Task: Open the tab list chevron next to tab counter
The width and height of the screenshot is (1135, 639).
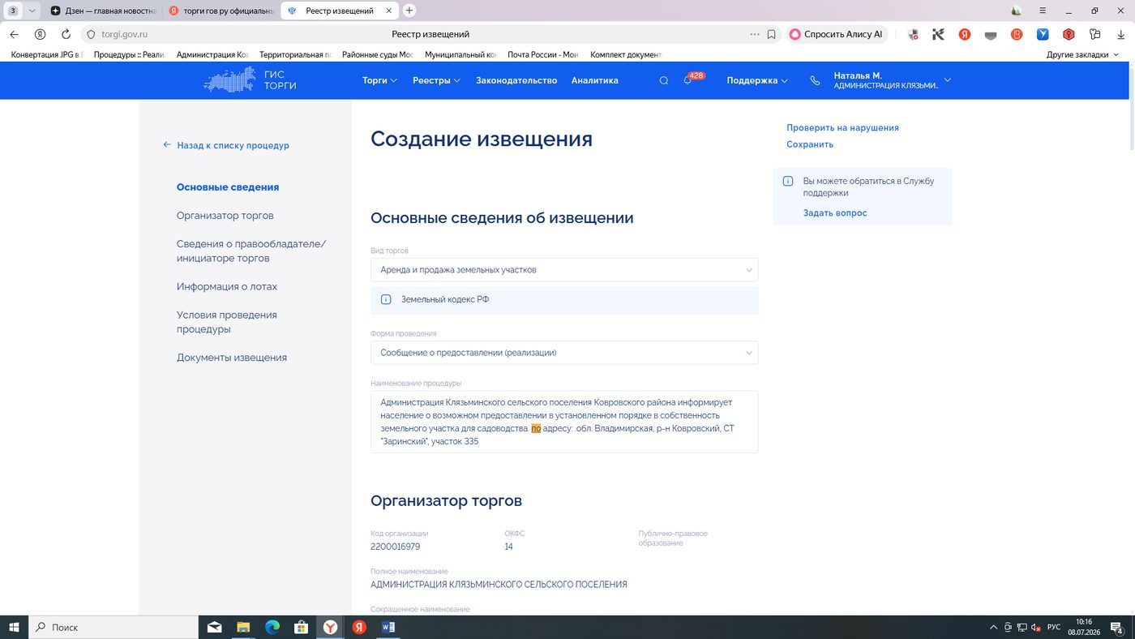Action: pos(32,11)
